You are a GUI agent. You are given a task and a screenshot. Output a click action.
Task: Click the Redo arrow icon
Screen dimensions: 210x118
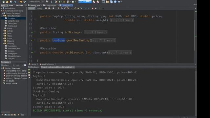tap(25, 2)
